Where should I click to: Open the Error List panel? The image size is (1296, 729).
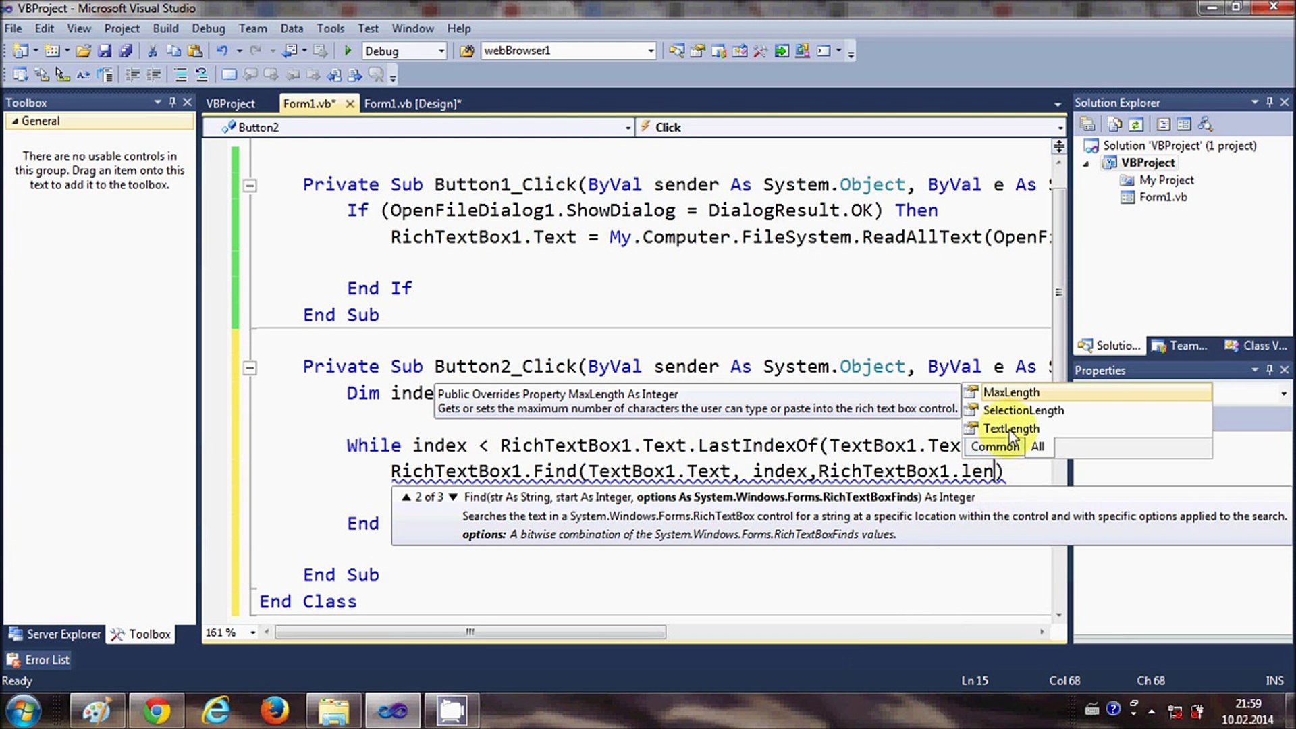point(39,659)
